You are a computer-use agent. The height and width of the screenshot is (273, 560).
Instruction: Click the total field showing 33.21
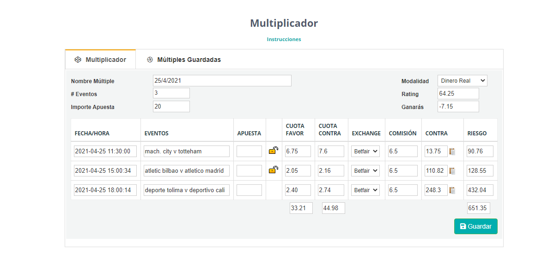(301, 208)
